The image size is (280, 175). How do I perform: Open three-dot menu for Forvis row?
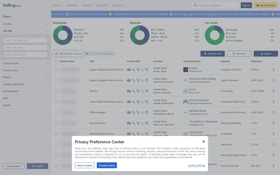point(273,91)
